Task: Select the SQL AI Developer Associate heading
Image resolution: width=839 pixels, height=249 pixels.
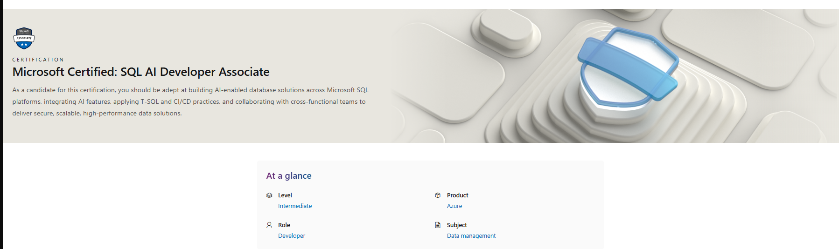Action: click(x=141, y=72)
